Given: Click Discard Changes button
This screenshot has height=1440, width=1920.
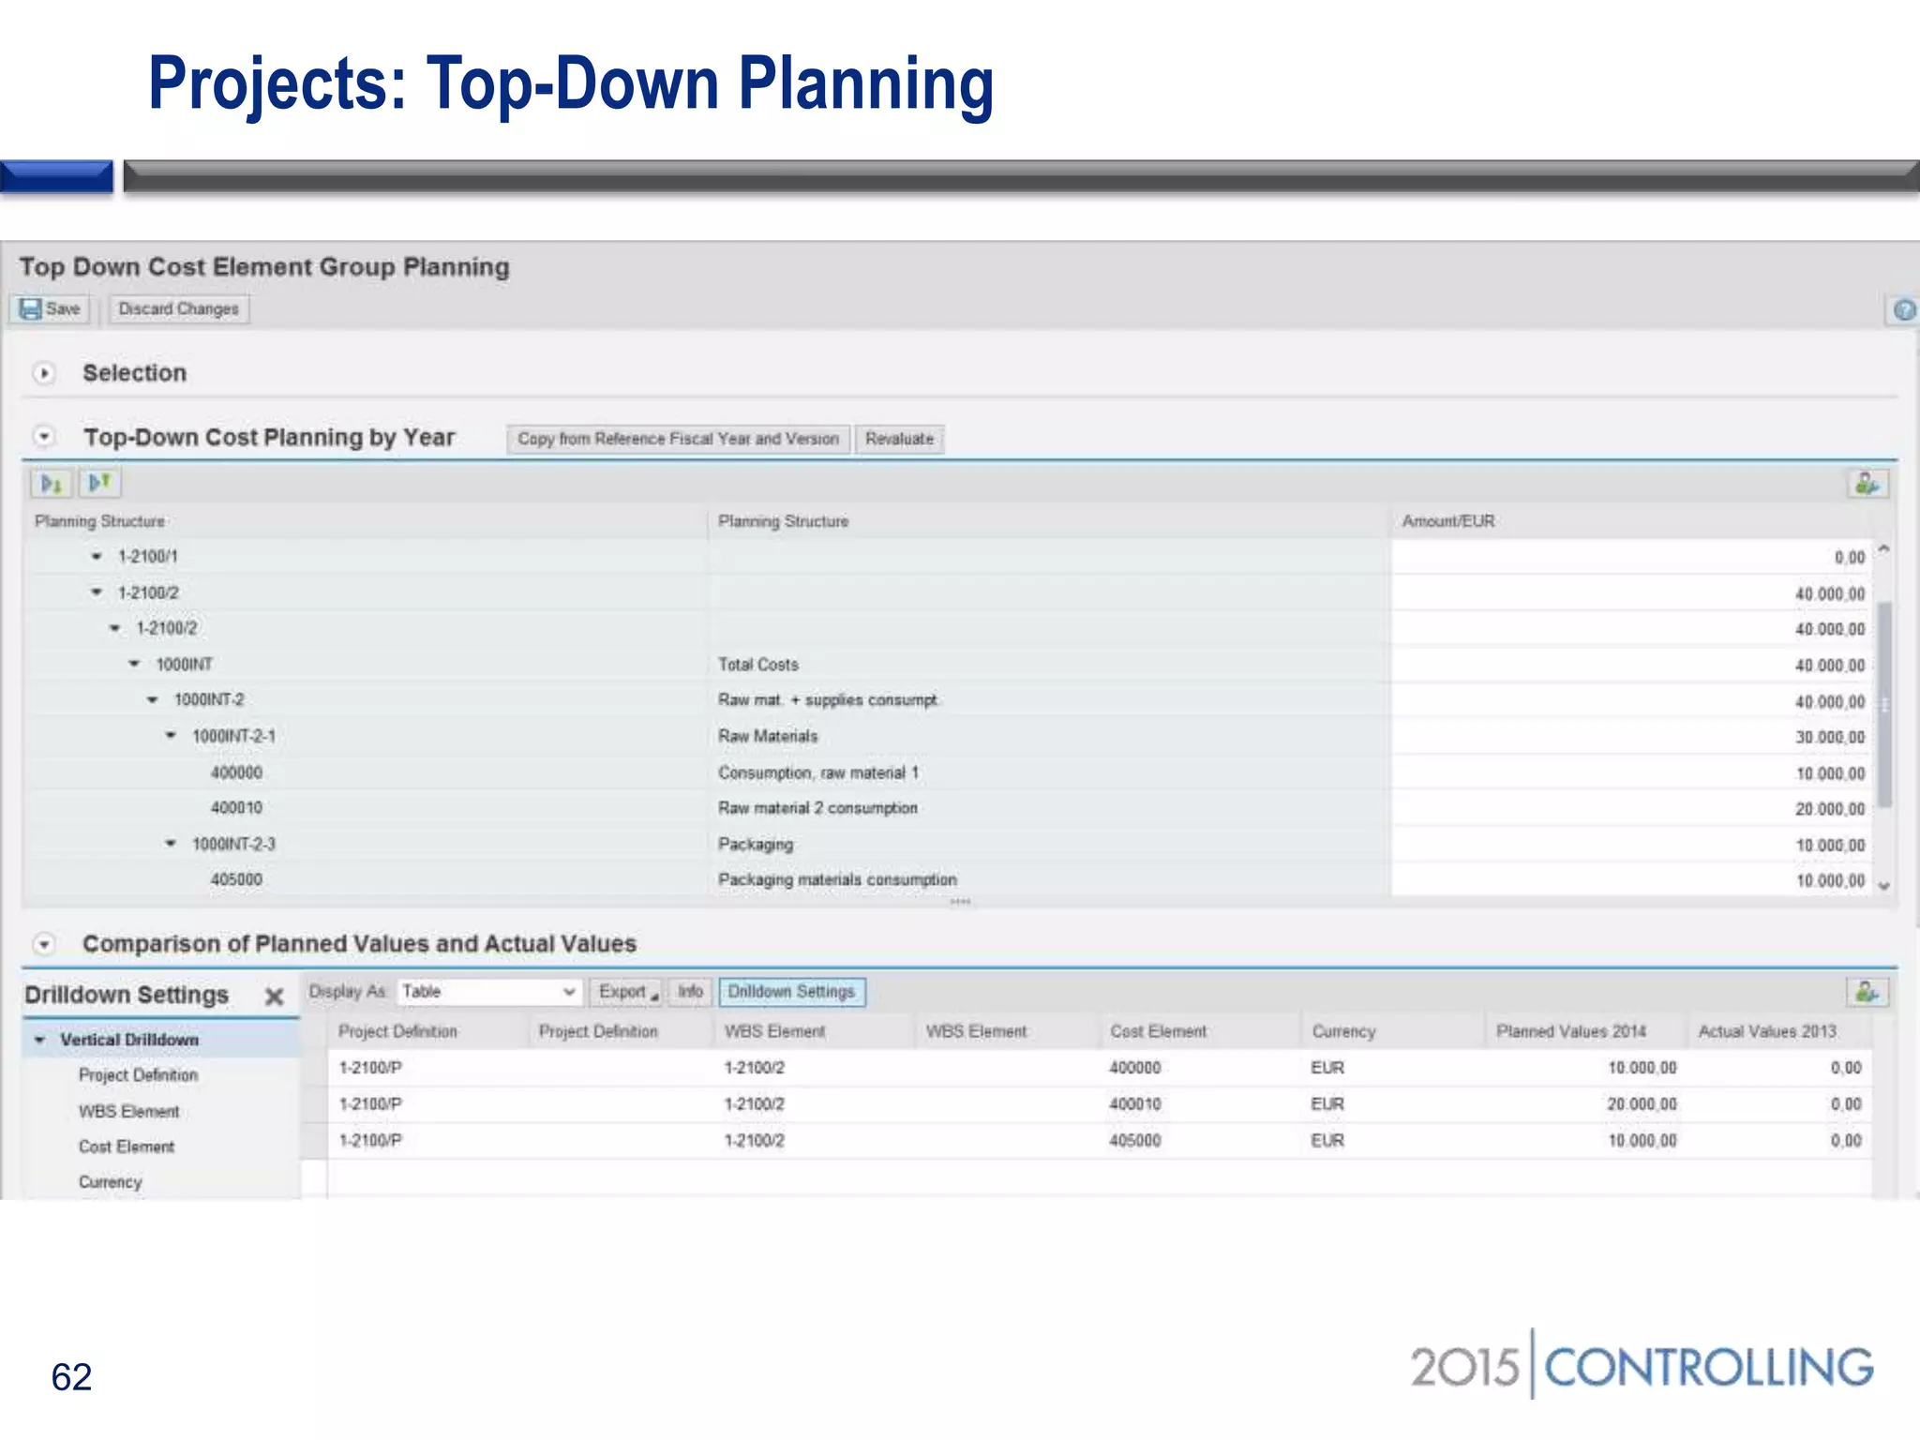Looking at the screenshot, I should (x=178, y=308).
